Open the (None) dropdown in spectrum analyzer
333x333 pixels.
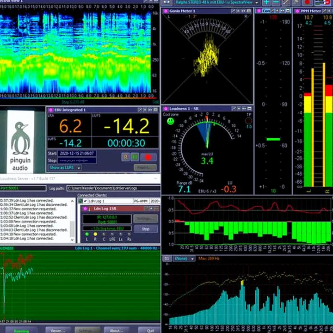coord(184,259)
